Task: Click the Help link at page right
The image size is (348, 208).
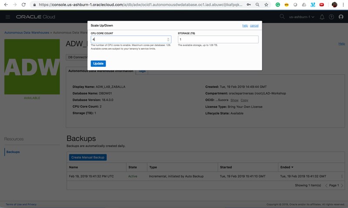Action: click(341, 43)
